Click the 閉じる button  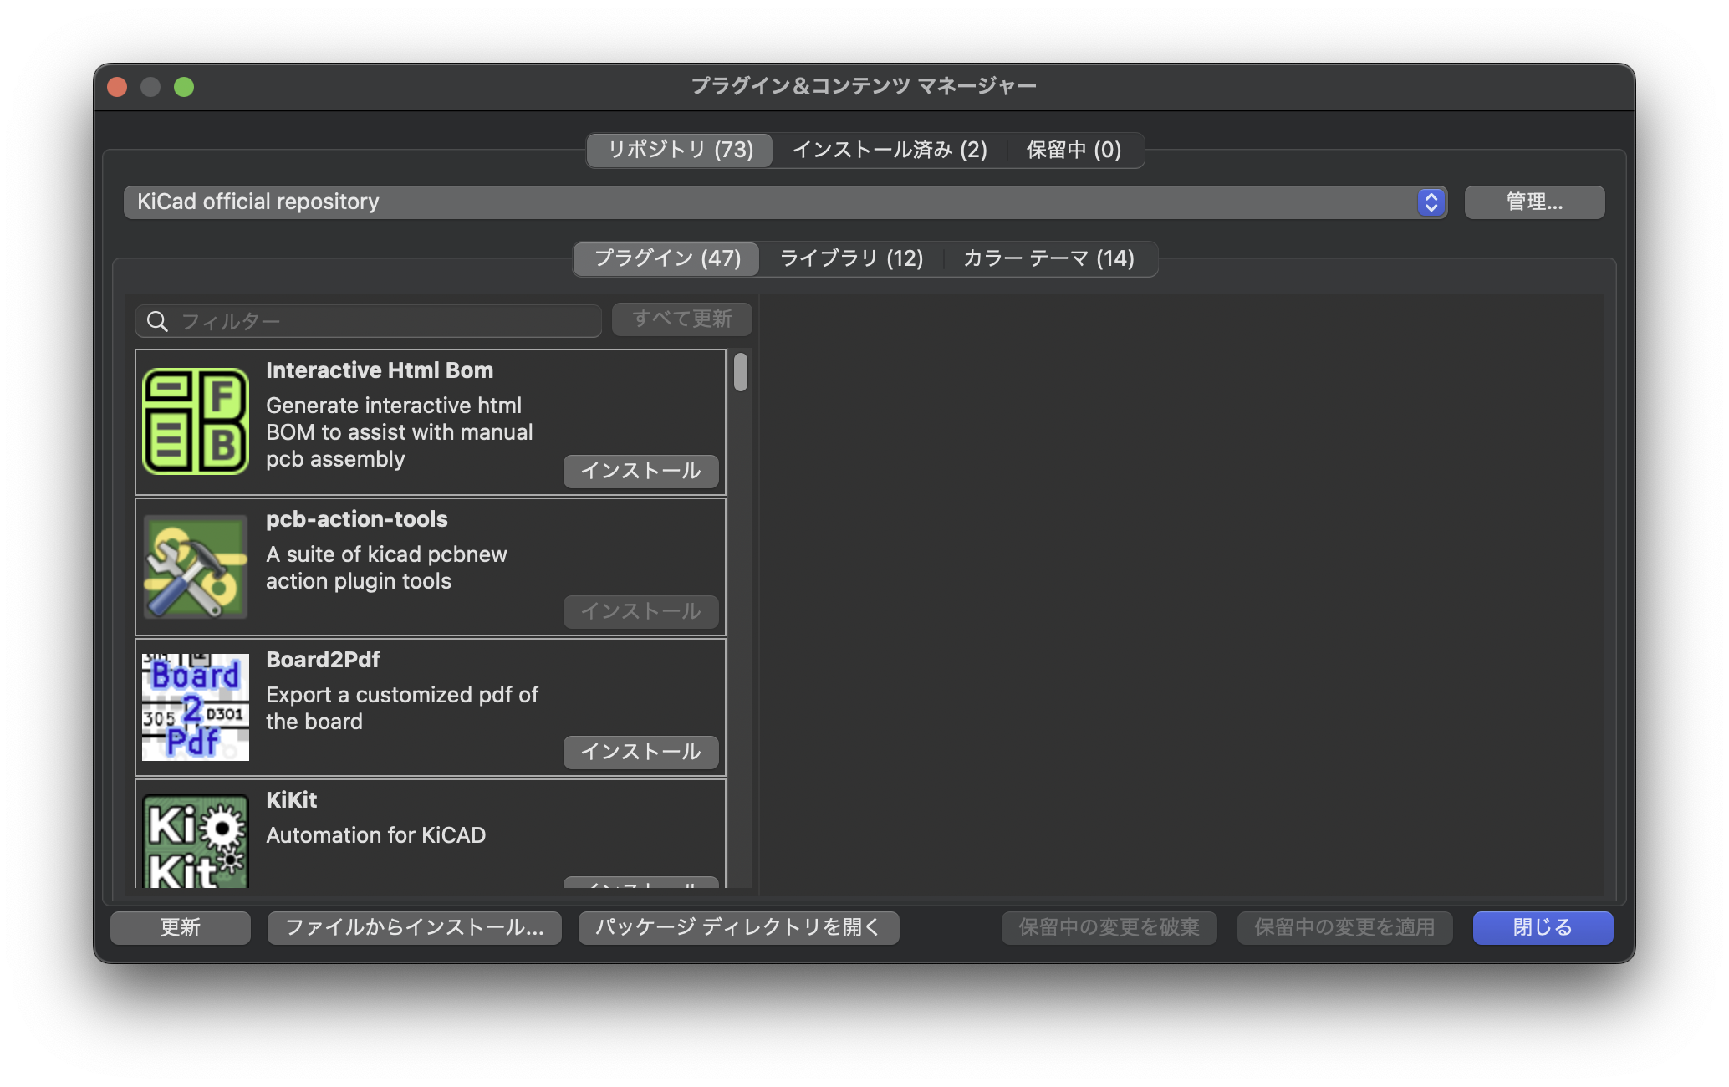(x=1543, y=927)
